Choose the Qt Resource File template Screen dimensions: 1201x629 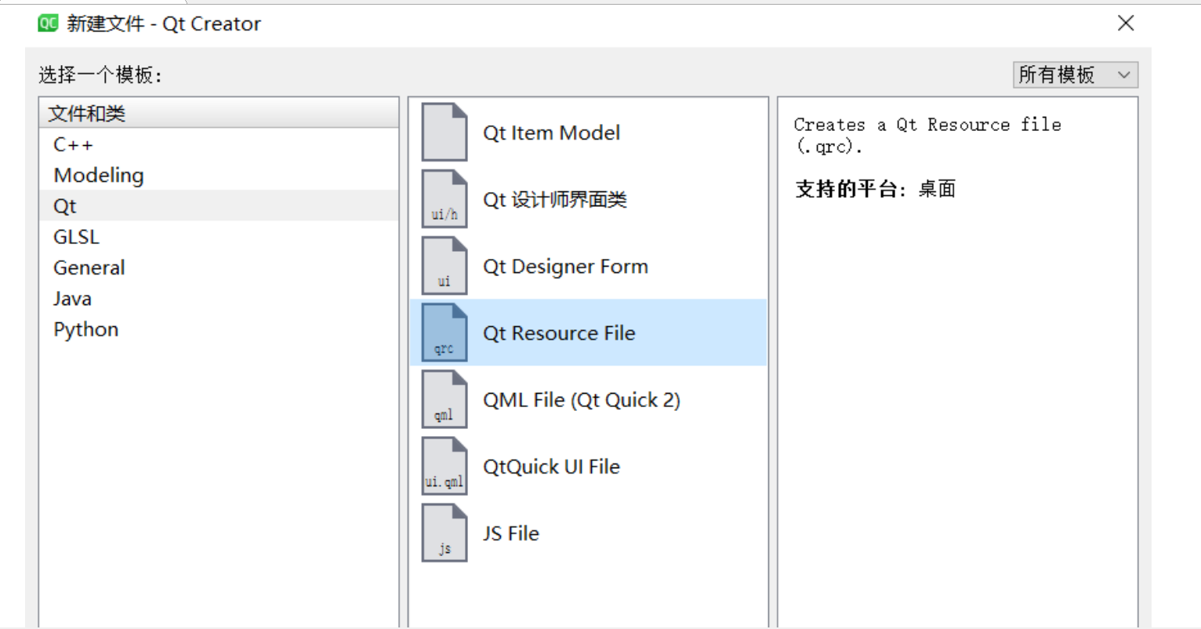click(x=588, y=333)
